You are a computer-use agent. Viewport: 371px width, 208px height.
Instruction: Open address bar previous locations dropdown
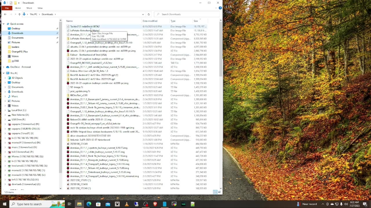click(143, 14)
